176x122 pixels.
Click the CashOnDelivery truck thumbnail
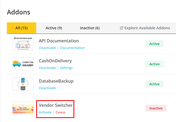point(23,64)
